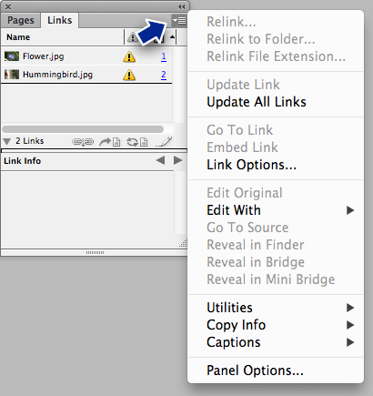Viewport: 373px width, 396px height.
Task: Collapse panel using double-arrow icon
Action: (181, 6)
